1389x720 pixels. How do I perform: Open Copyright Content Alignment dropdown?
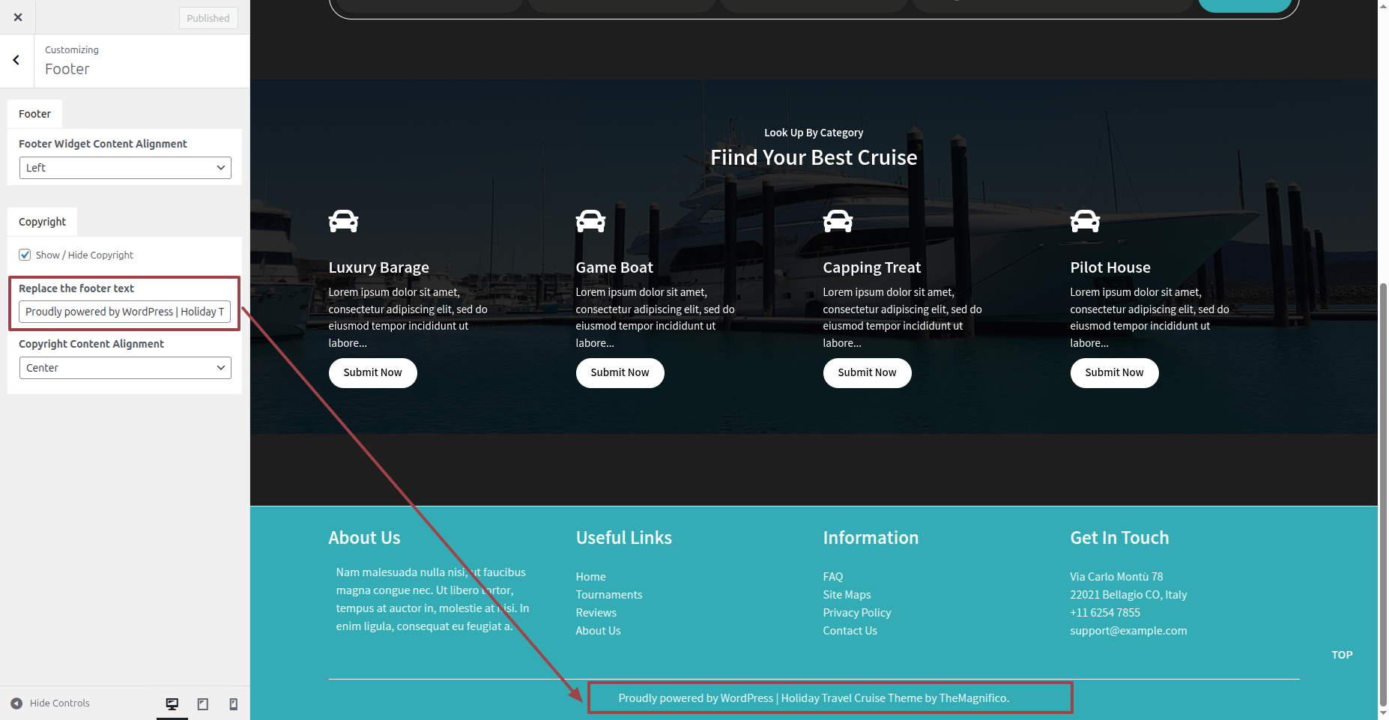pyautogui.click(x=125, y=368)
